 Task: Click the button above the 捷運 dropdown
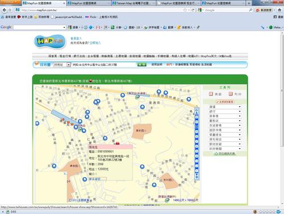click(x=225, y=102)
